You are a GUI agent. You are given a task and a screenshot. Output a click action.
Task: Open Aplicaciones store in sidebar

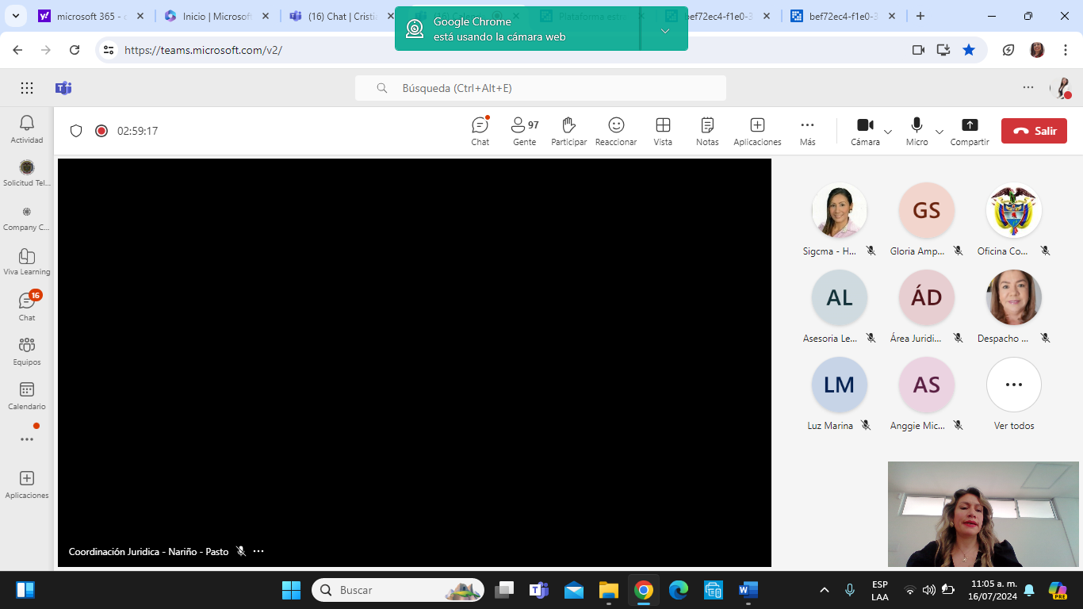(27, 485)
